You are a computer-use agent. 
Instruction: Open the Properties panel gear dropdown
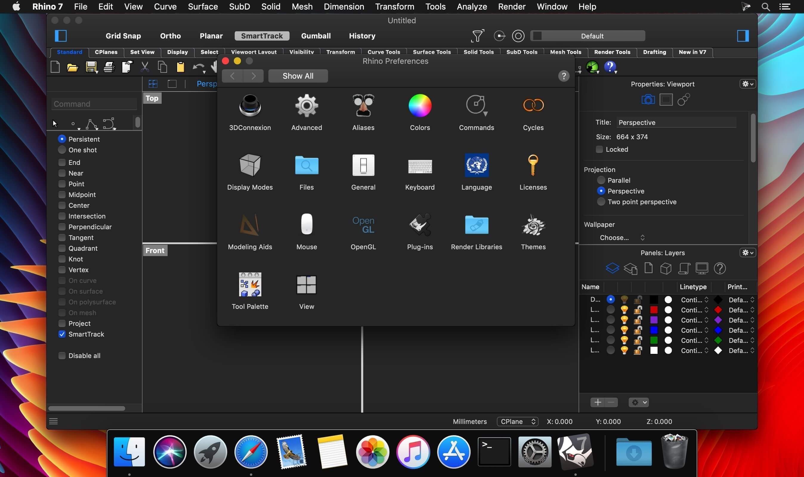point(747,84)
